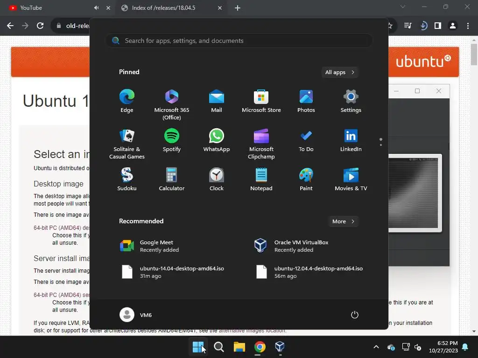Open a new Chrome tab
The image size is (478, 358).
click(238, 8)
